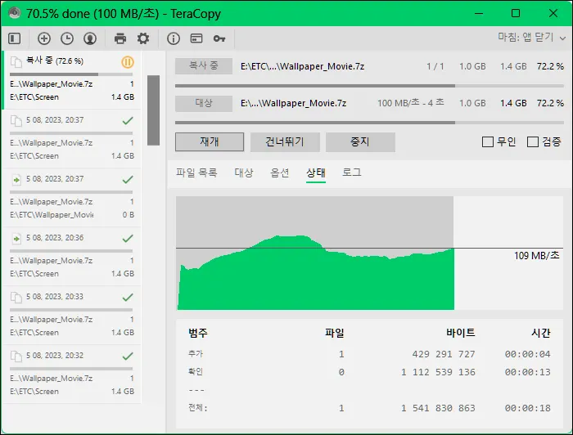Click the 시간 column header
The width and height of the screenshot is (573, 435).
(541, 333)
